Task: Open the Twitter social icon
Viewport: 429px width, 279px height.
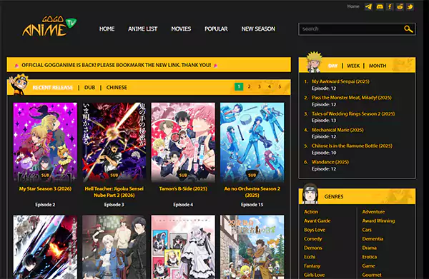Action: click(410, 6)
